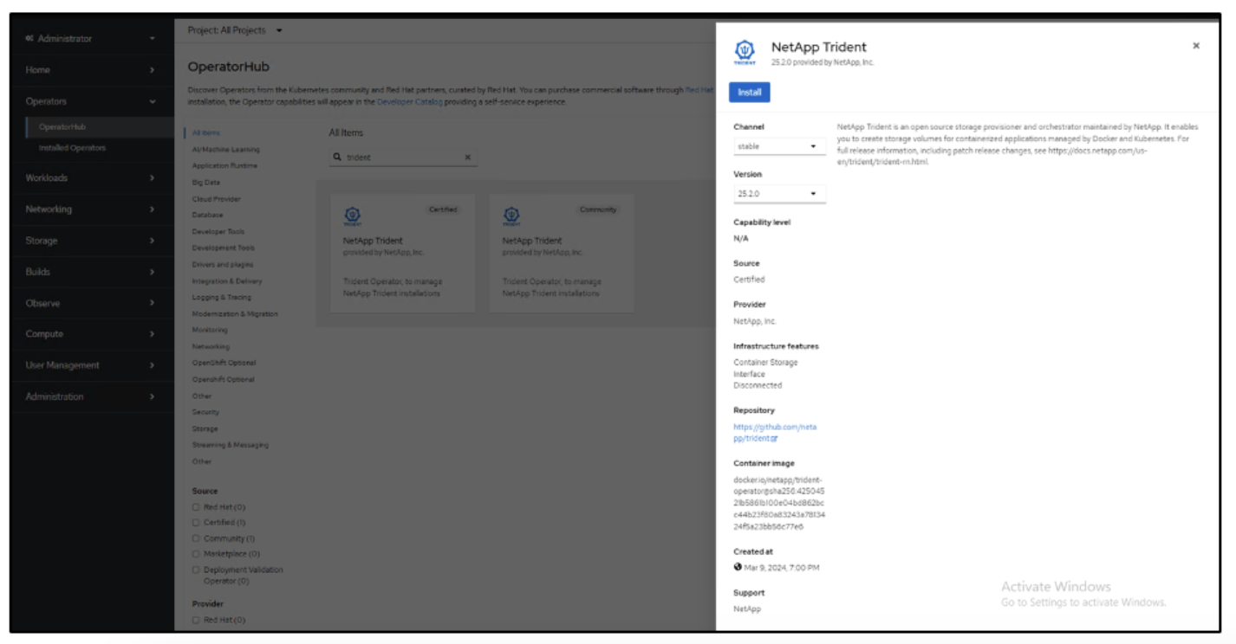Check the Community (1) source filter
Screen dimensions: 1236x644
pyautogui.click(x=196, y=538)
